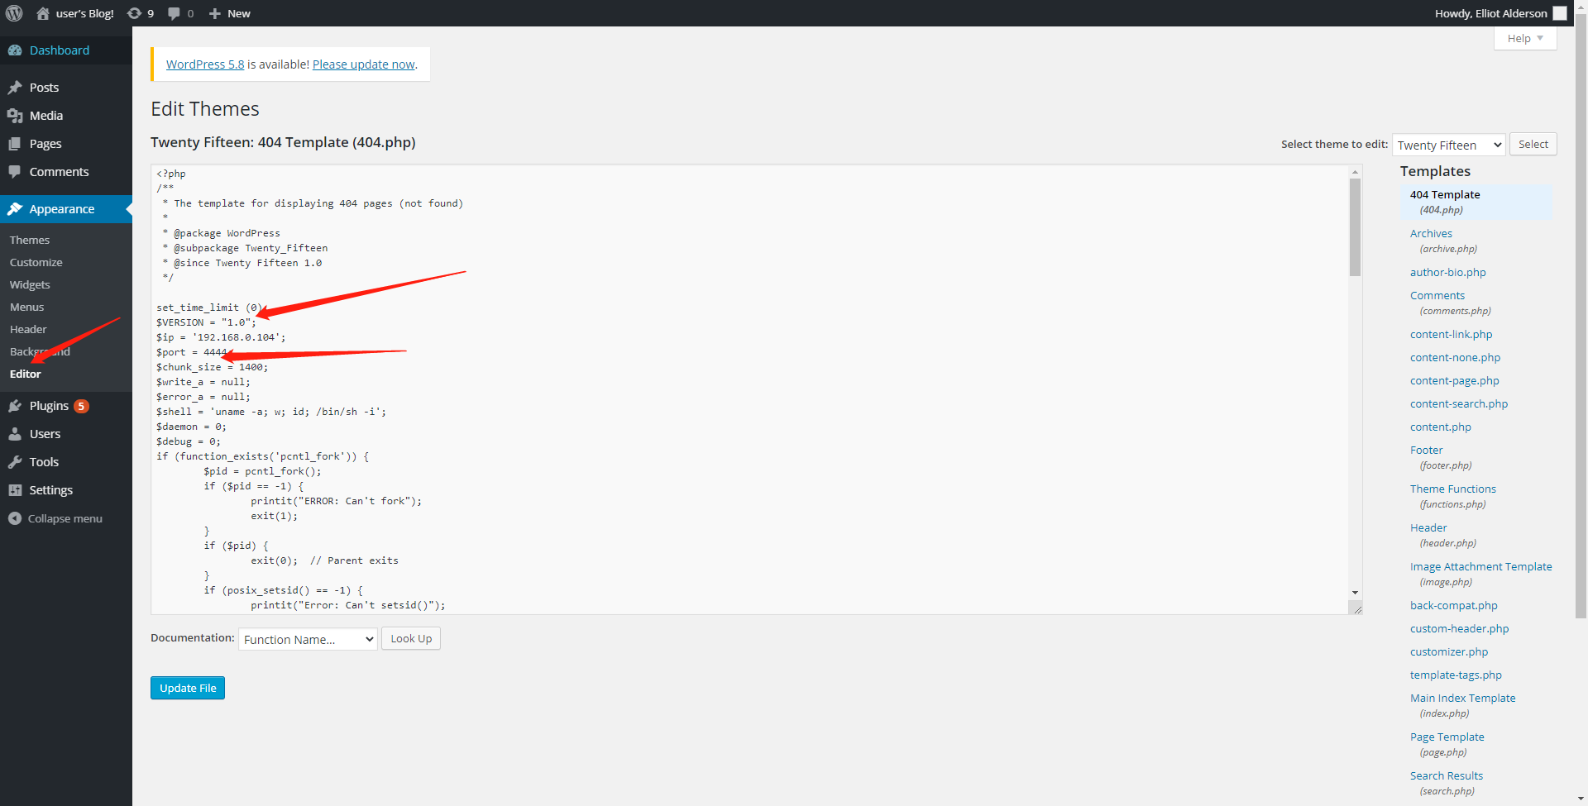
Task: Click the textarea resize handle corner
Action: point(1356,608)
